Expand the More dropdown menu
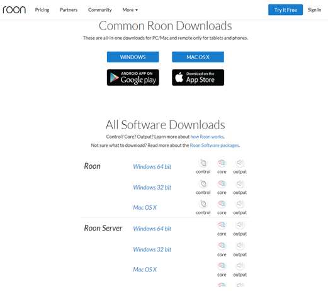 [130, 10]
